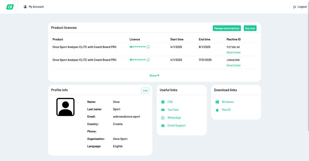Click machine ID c64eb366 text
309x161 pixels.
(233, 60)
